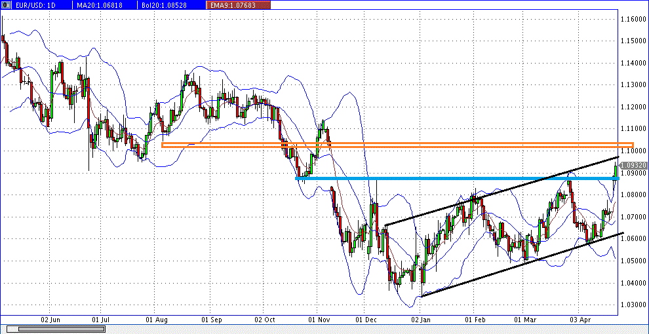Click the 01 Nov date label
649x334 pixels.
[x=319, y=320]
